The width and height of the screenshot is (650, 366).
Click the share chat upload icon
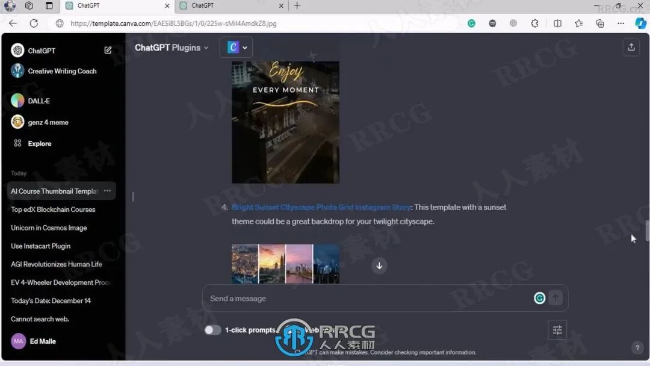(x=631, y=47)
